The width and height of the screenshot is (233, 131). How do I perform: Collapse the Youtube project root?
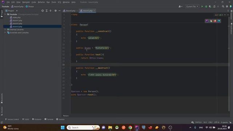(5, 15)
